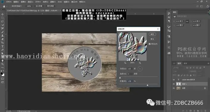
Task: Click the Emboss amount slider handle
Action: [147, 85]
